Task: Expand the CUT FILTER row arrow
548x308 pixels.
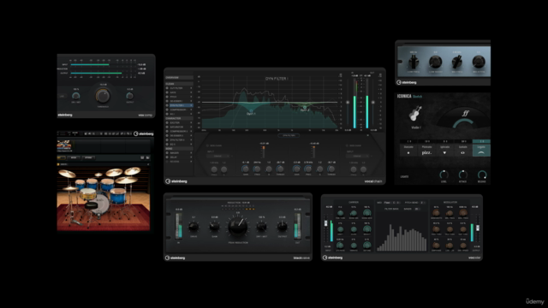Action: click(191, 88)
